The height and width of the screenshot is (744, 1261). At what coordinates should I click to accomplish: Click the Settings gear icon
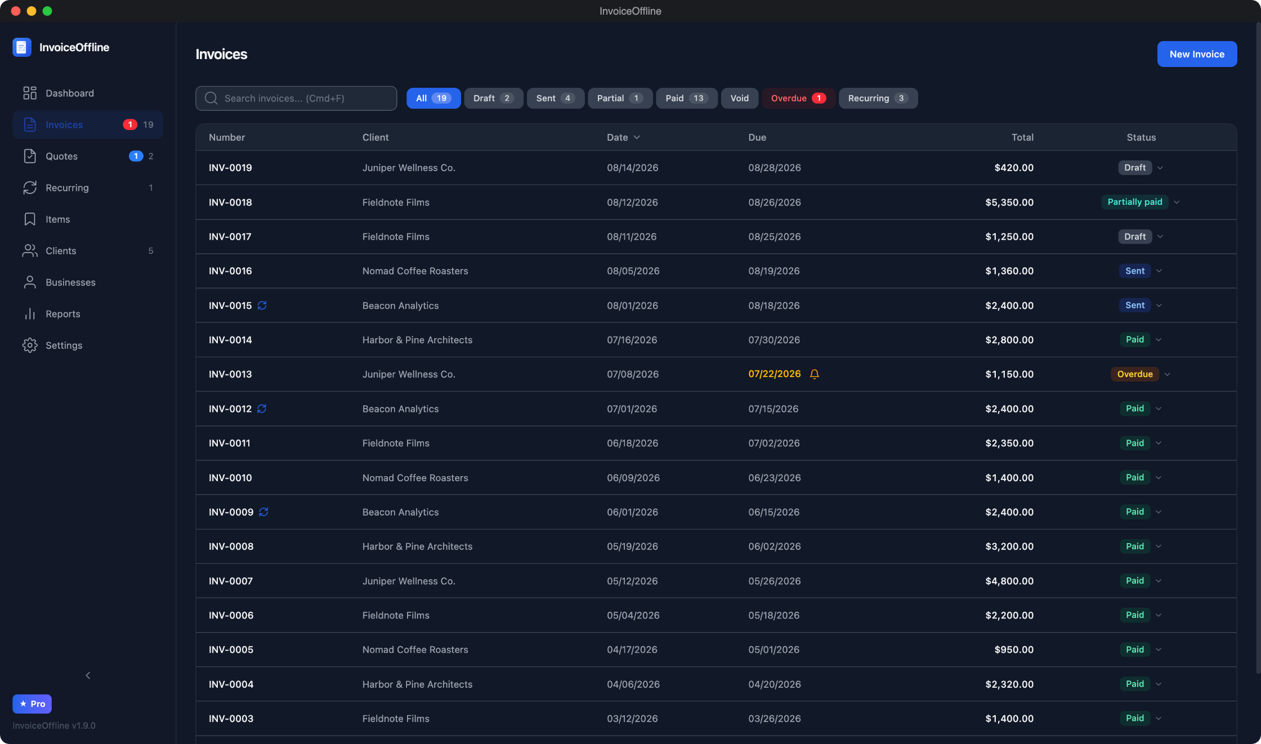(30, 345)
